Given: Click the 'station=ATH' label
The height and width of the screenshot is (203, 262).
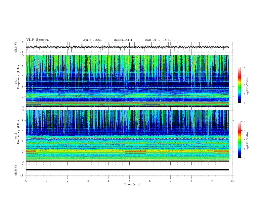Looking at the screenshot, I should pyautogui.click(x=123, y=40).
